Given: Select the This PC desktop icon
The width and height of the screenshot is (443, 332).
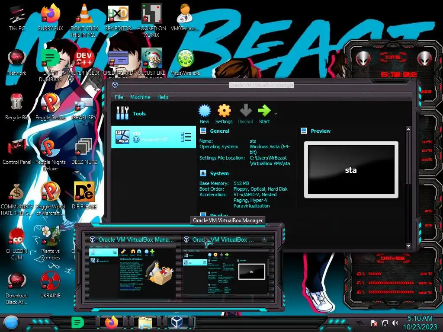Looking at the screenshot, I should click(x=17, y=18).
